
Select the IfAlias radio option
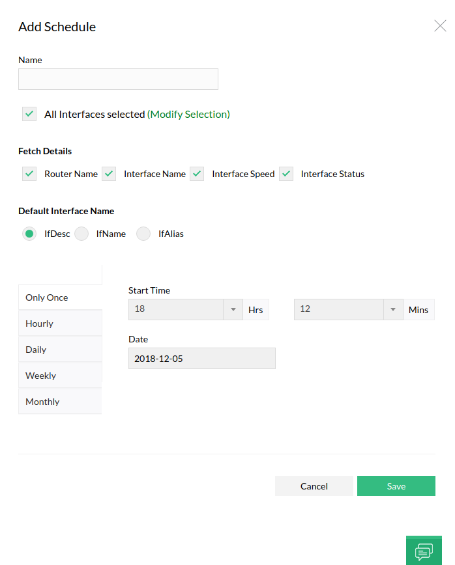tap(143, 234)
